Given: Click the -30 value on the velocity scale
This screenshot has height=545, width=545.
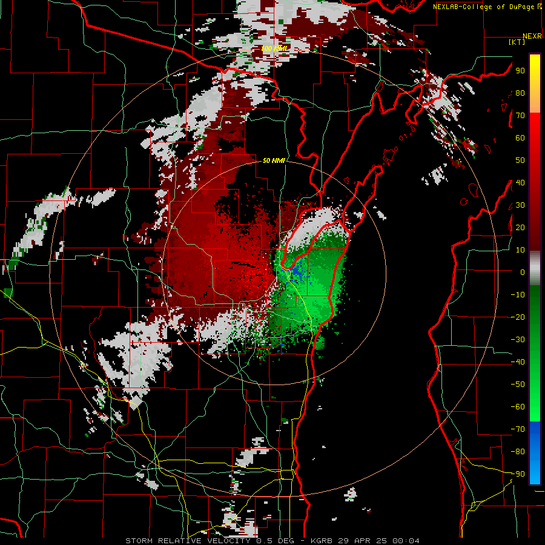Looking at the screenshot, I should click(x=518, y=340).
